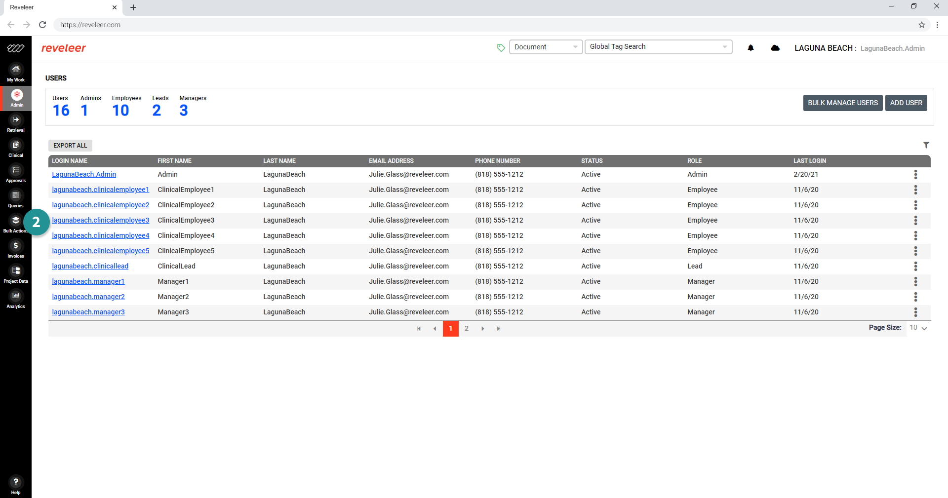Open the Invoices sidebar section
The width and height of the screenshot is (948, 498).
pyautogui.click(x=16, y=249)
